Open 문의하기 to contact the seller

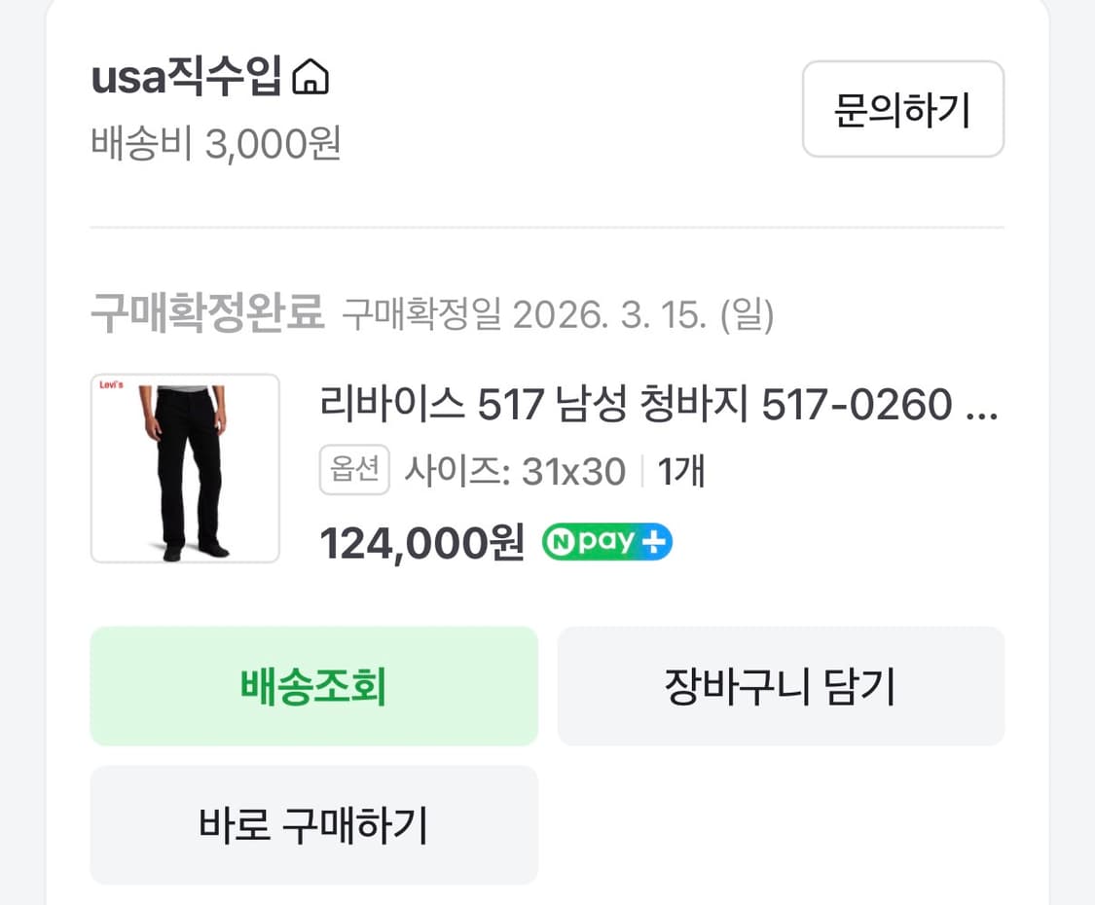(x=902, y=110)
